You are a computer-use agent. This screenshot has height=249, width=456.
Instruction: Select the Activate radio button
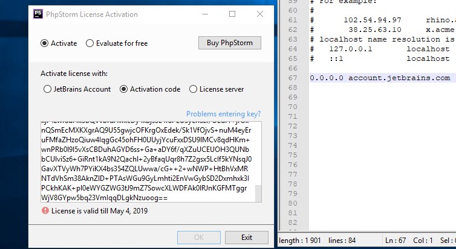click(59, 43)
